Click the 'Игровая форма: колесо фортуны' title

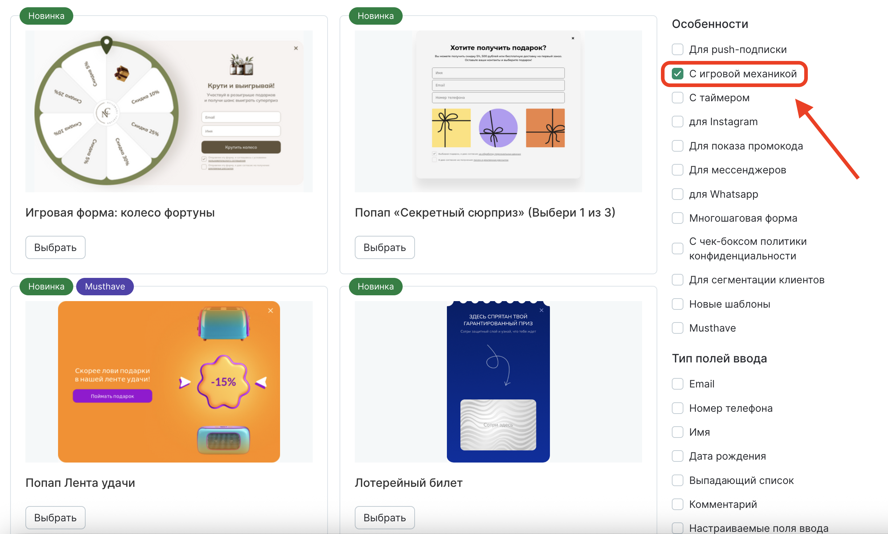[120, 213]
